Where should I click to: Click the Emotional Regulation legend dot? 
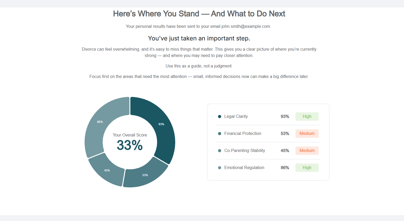220,168
